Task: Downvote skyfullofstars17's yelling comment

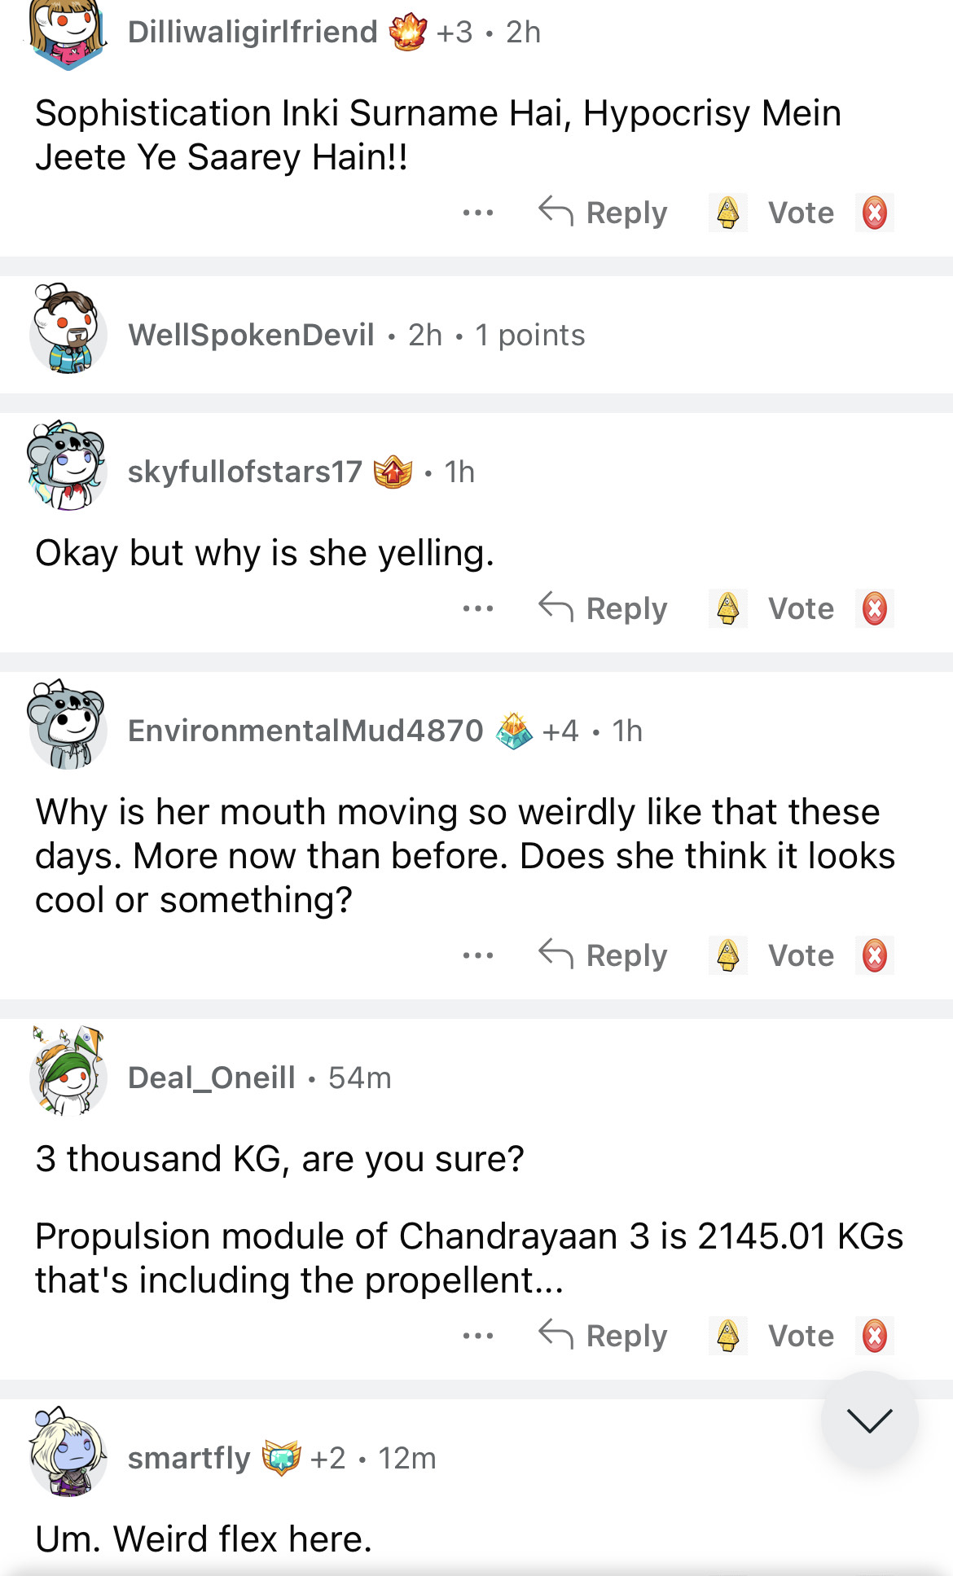Action: tap(874, 609)
